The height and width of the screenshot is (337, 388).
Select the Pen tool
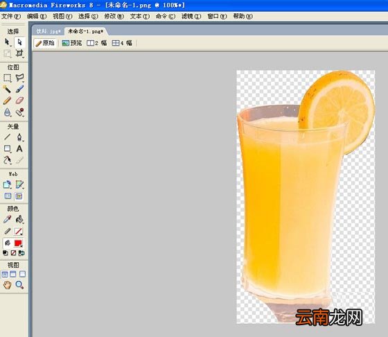tap(19, 137)
